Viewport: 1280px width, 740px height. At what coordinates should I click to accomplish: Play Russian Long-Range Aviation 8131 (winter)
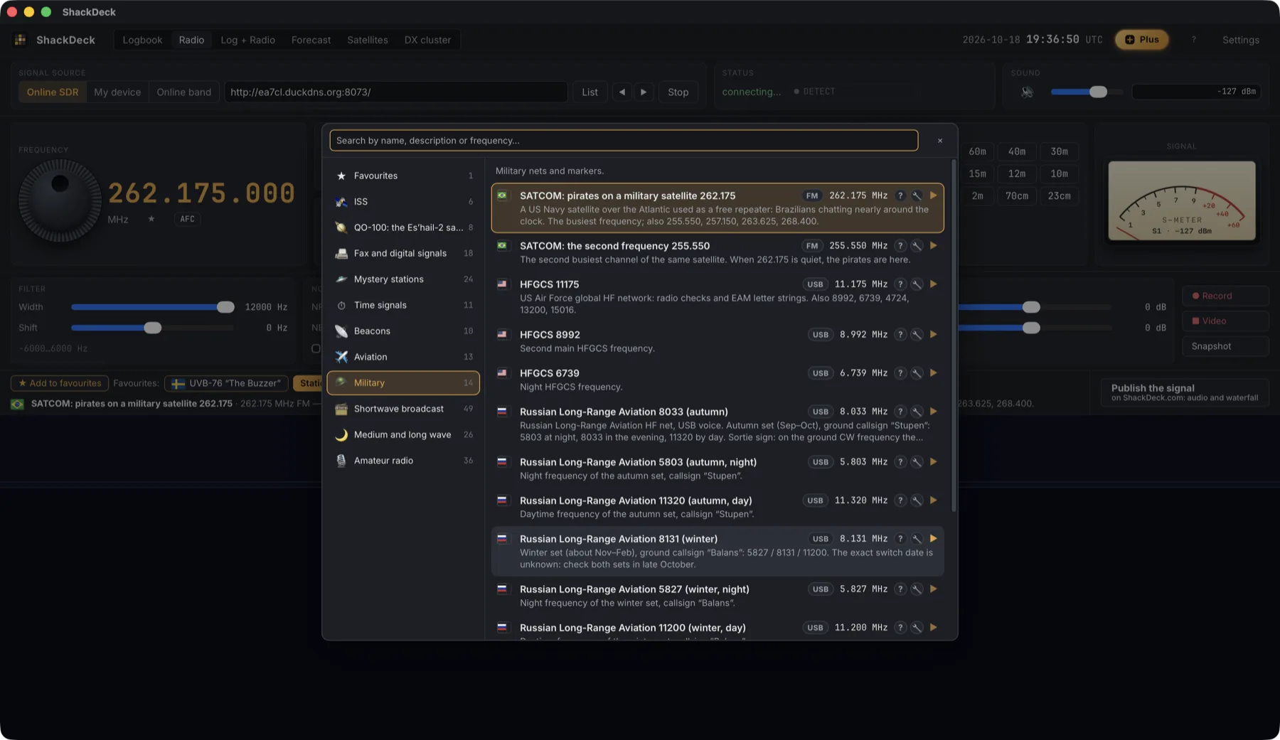pos(933,539)
